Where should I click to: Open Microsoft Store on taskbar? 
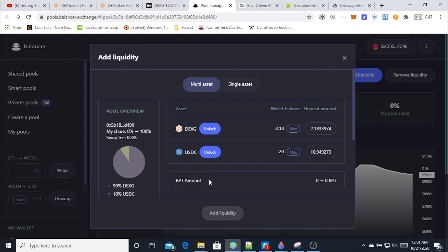217,245
